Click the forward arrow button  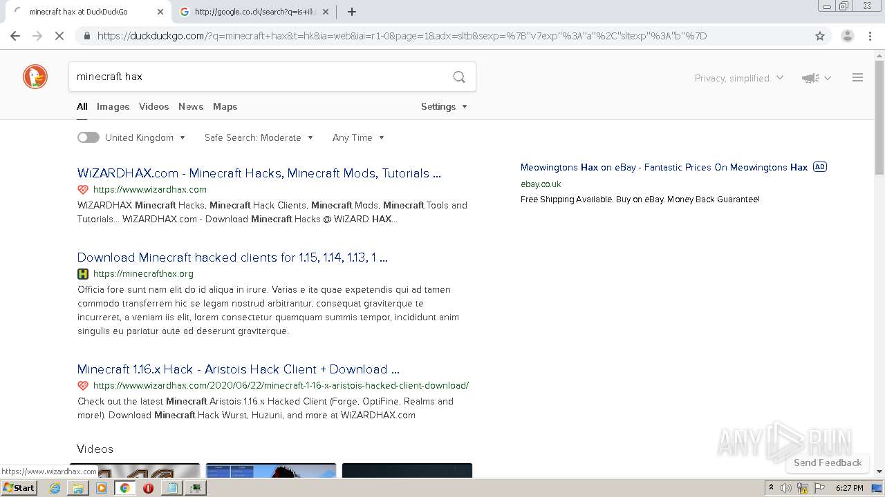[x=37, y=36]
